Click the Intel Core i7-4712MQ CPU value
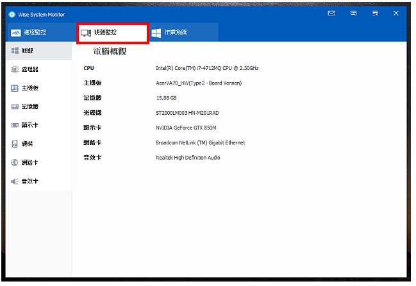 pyautogui.click(x=207, y=68)
